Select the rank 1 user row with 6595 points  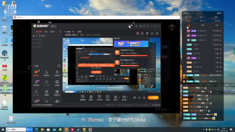(x=203, y=31)
